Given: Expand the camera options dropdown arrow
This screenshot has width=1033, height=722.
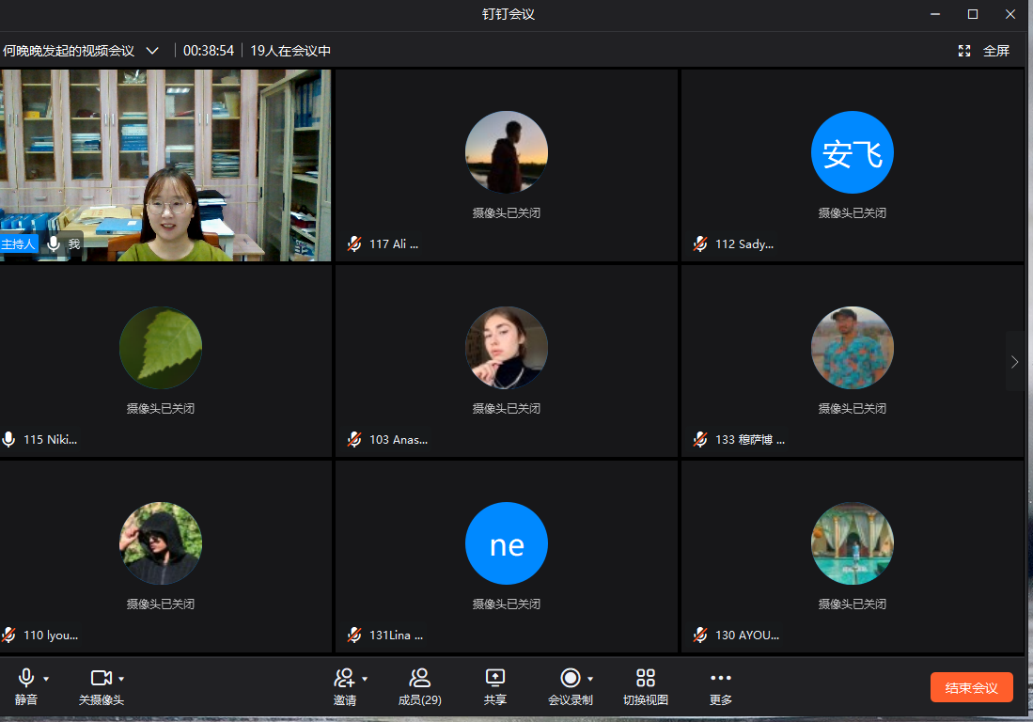Looking at the screenshot, I should (121, 679).
